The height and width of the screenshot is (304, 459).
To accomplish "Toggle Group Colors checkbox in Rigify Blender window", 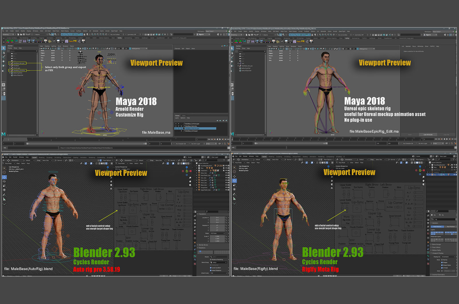I will pos(442,265).
